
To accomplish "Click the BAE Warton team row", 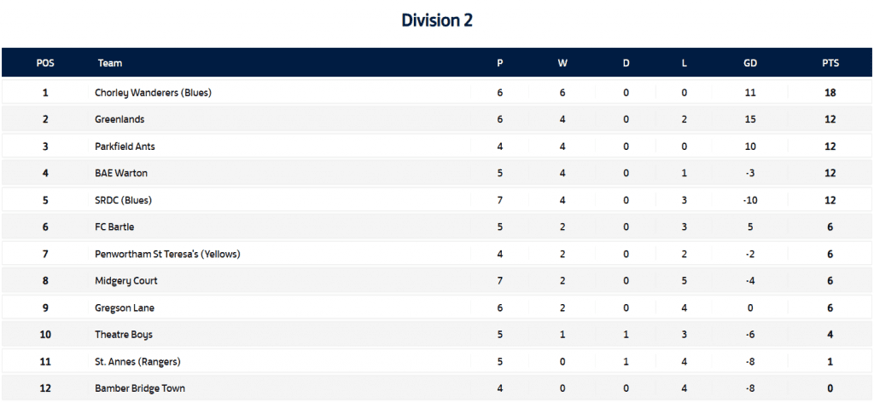I will click(x=121, y=173).
